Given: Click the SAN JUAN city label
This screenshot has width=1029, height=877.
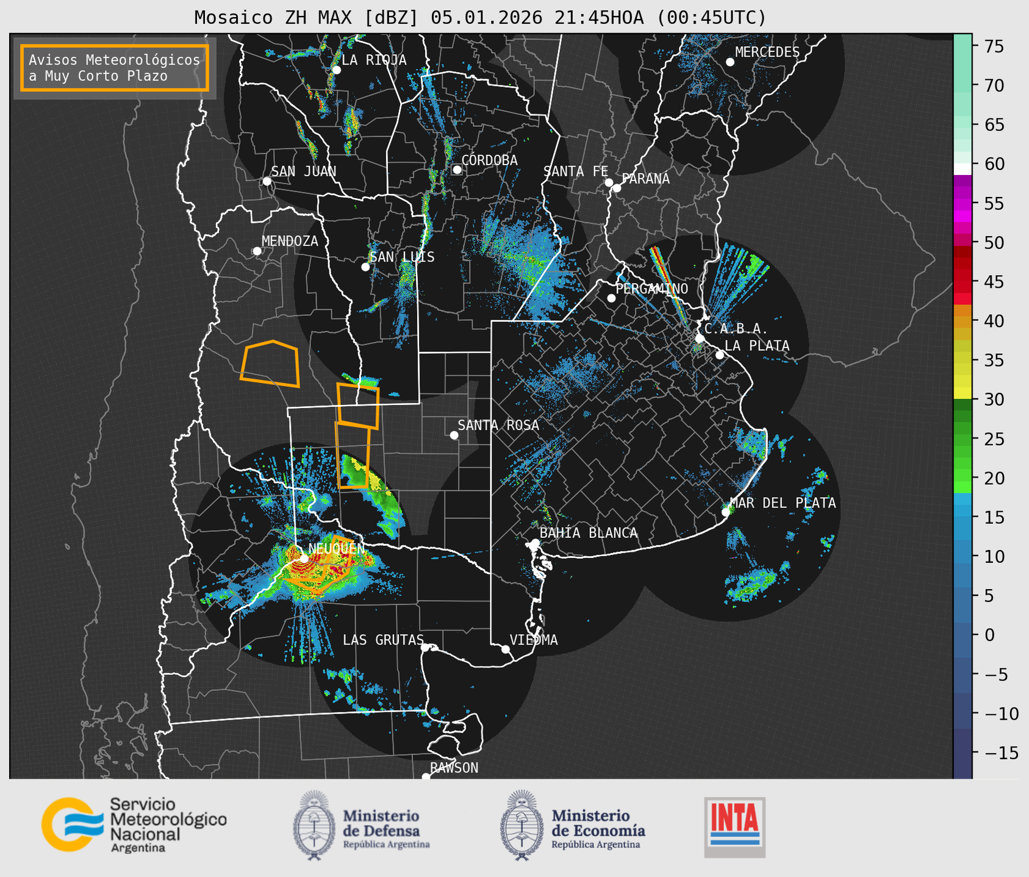Looking at the screenshot, I should pos(303,171).
